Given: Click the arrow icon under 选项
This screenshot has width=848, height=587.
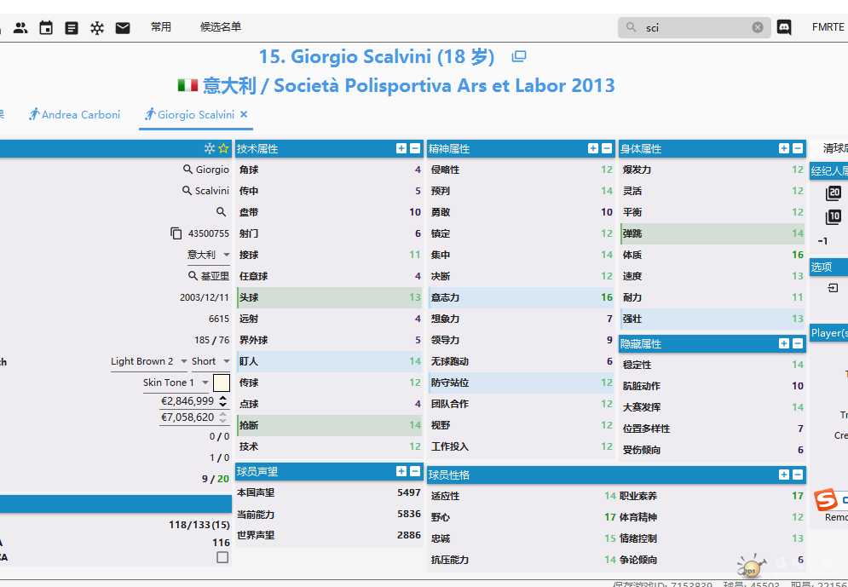Looking at the screenshot, I should 834,288.
